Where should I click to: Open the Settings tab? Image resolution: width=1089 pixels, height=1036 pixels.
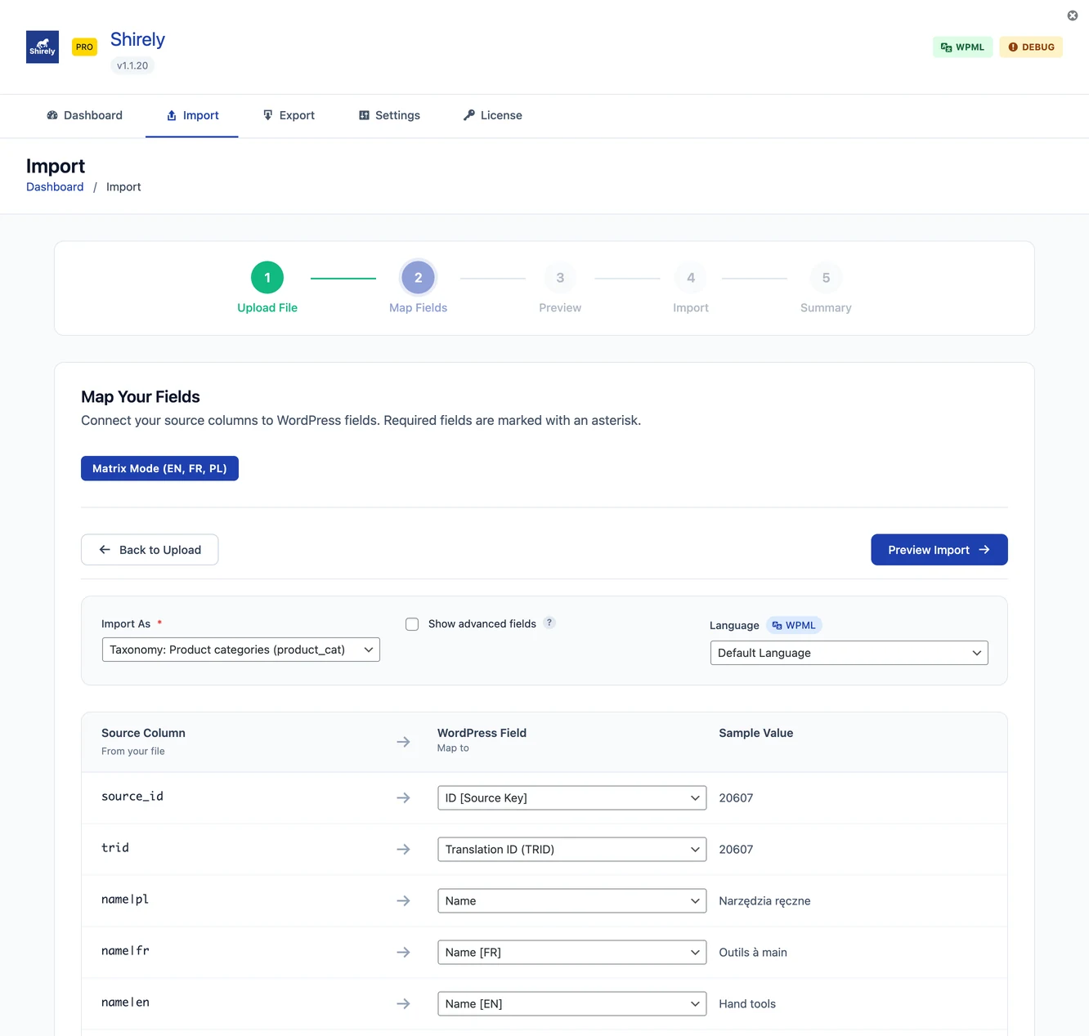coord(389,115)
